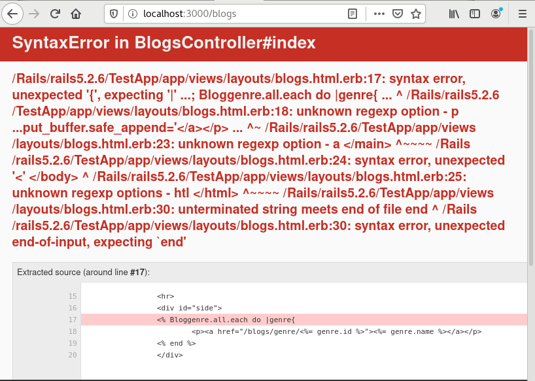Show site information for localhost
The width and height of the screenshot is (535, 381).
[132, 14]
